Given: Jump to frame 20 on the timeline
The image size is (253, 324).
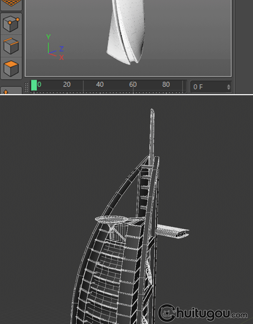Looking at the screenshot, I should pyautogui.click(x=67, y=84).
